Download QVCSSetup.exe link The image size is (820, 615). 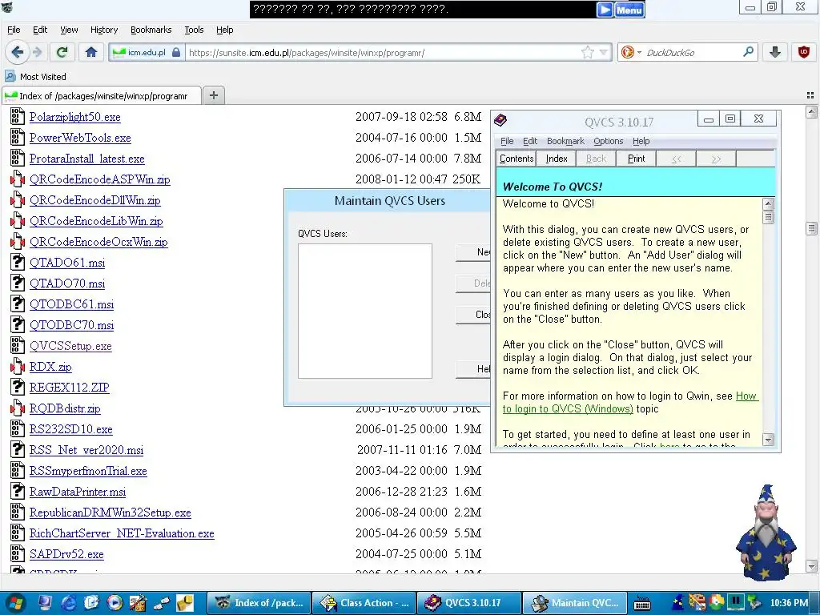pyautogui.click(x=70, y=346)
